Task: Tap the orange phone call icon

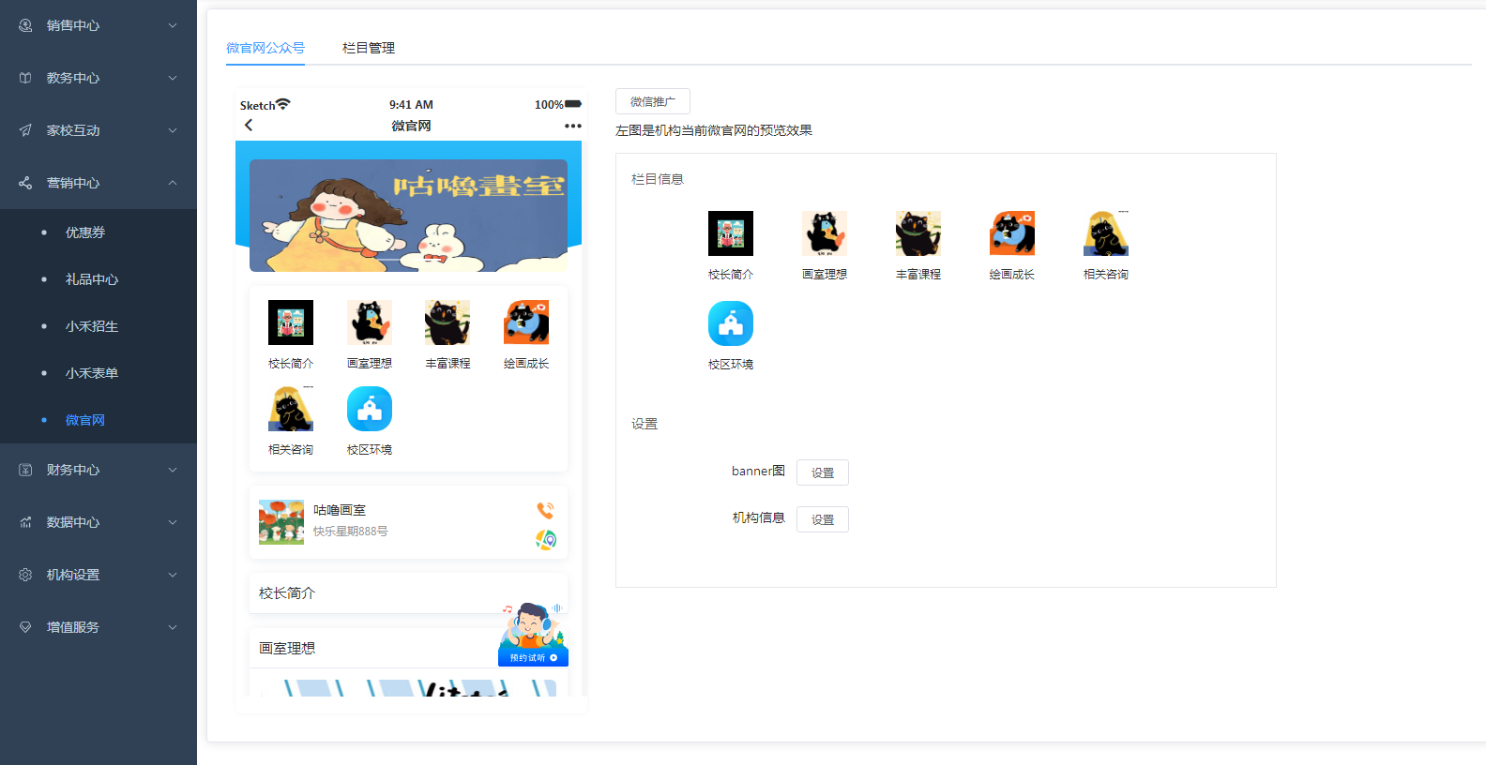Action: click(x=545, y=510)
